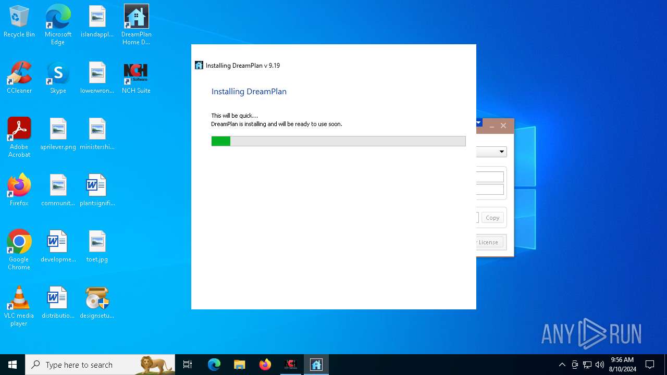Select toet.jpg file on desktop
Image resolution: width=667 pixels, height=375 pixels.
pyautogui.click(x=97, y=246)
